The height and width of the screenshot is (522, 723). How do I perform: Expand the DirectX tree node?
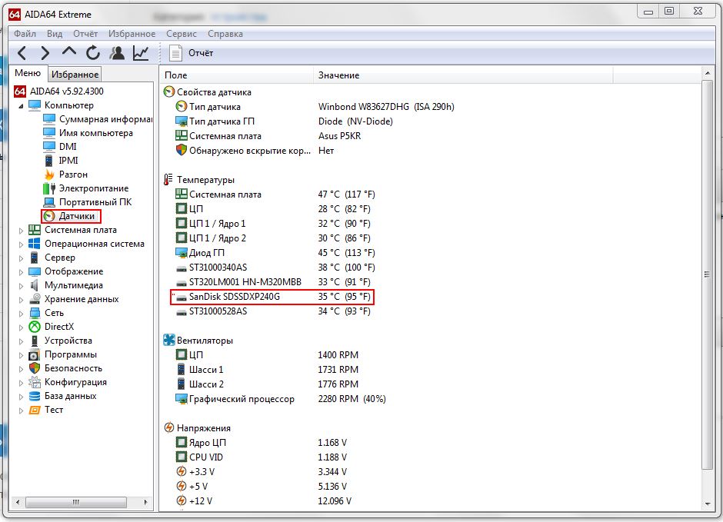[x=21, y=327]
